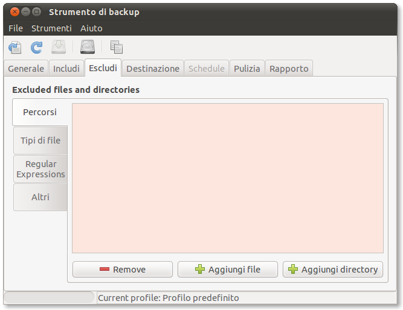Click the Aggiungi file button
403x310 pixels.
click(x=228, y=270)
